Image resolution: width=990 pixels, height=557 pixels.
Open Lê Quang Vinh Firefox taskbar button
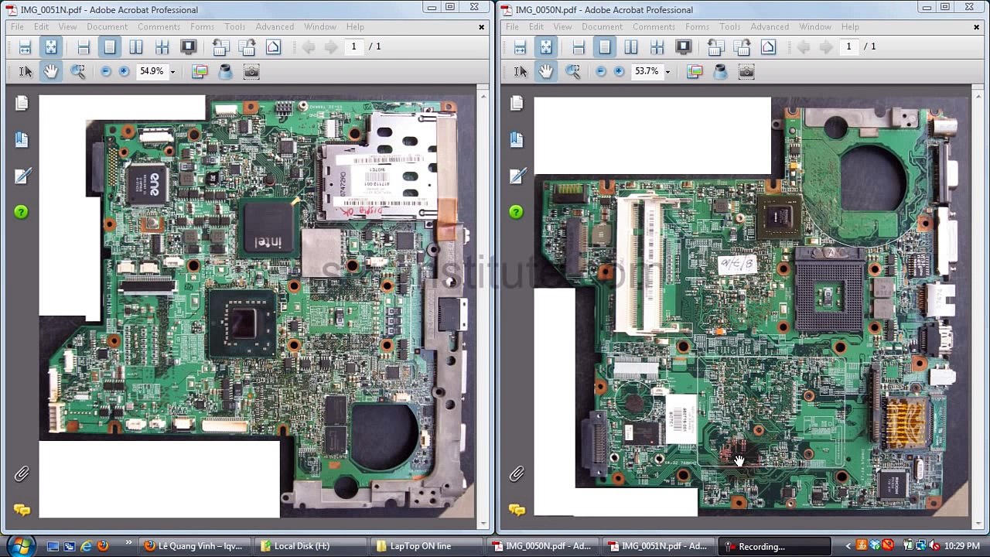195,546
